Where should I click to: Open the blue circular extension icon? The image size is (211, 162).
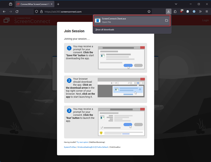pos(194,12)
